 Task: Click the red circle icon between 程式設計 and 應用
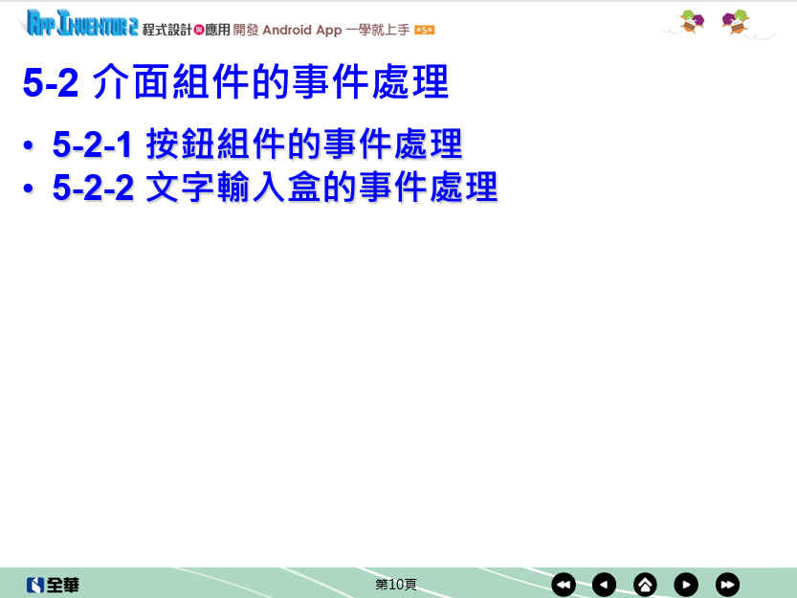tap(199, 30)
